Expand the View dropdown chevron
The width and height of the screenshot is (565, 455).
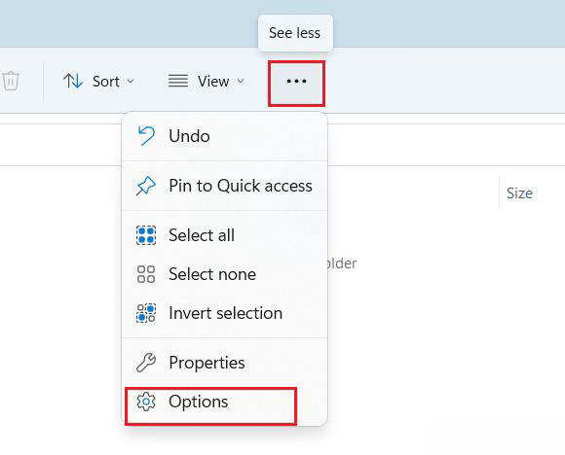tap(241, 82)
